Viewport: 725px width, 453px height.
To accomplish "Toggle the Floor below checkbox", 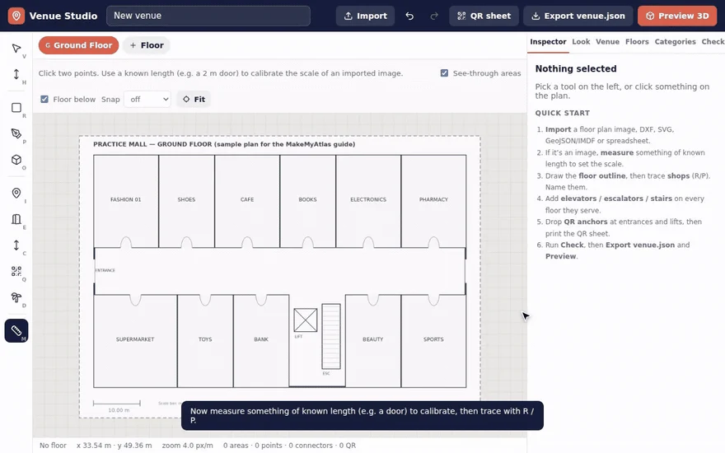I will (x=44, y=99).
